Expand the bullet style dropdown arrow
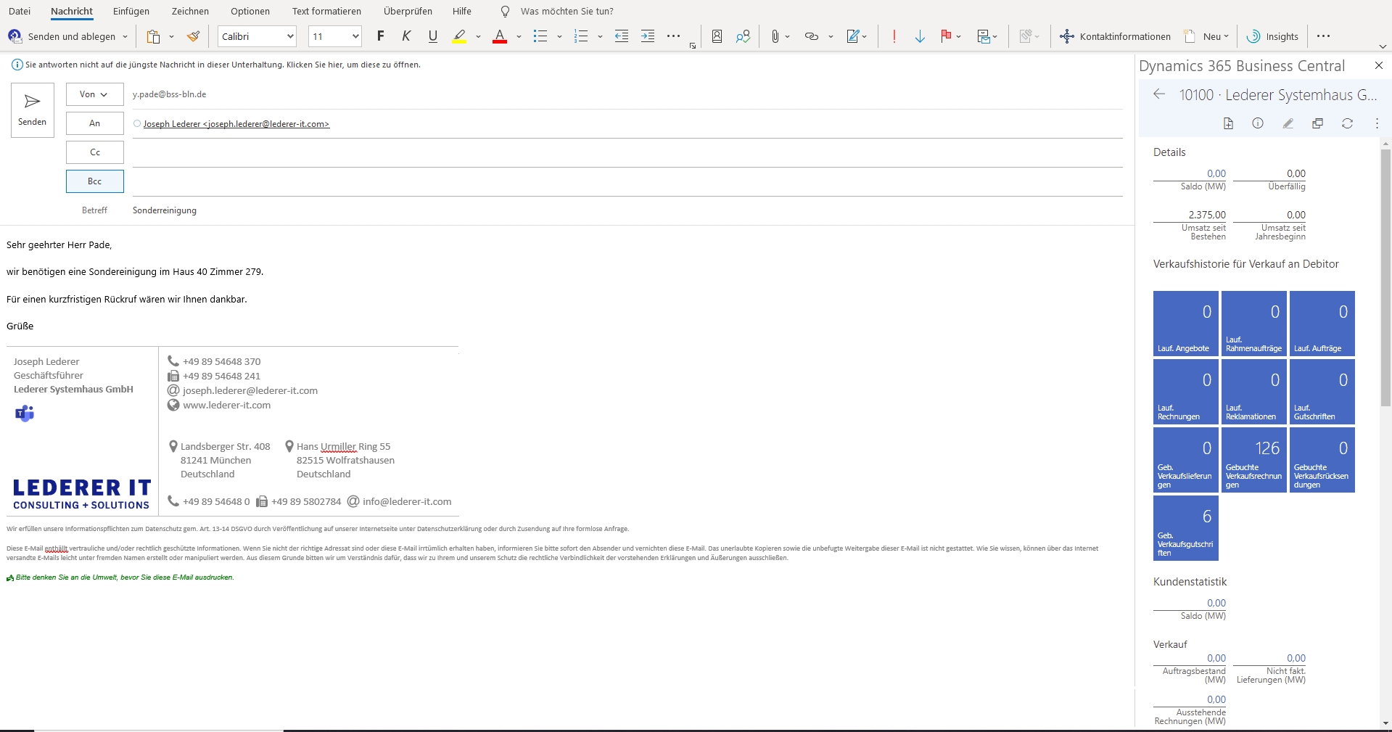This screenshot has width=1392, height=732. pyautogui.click(x=559, y=36)
